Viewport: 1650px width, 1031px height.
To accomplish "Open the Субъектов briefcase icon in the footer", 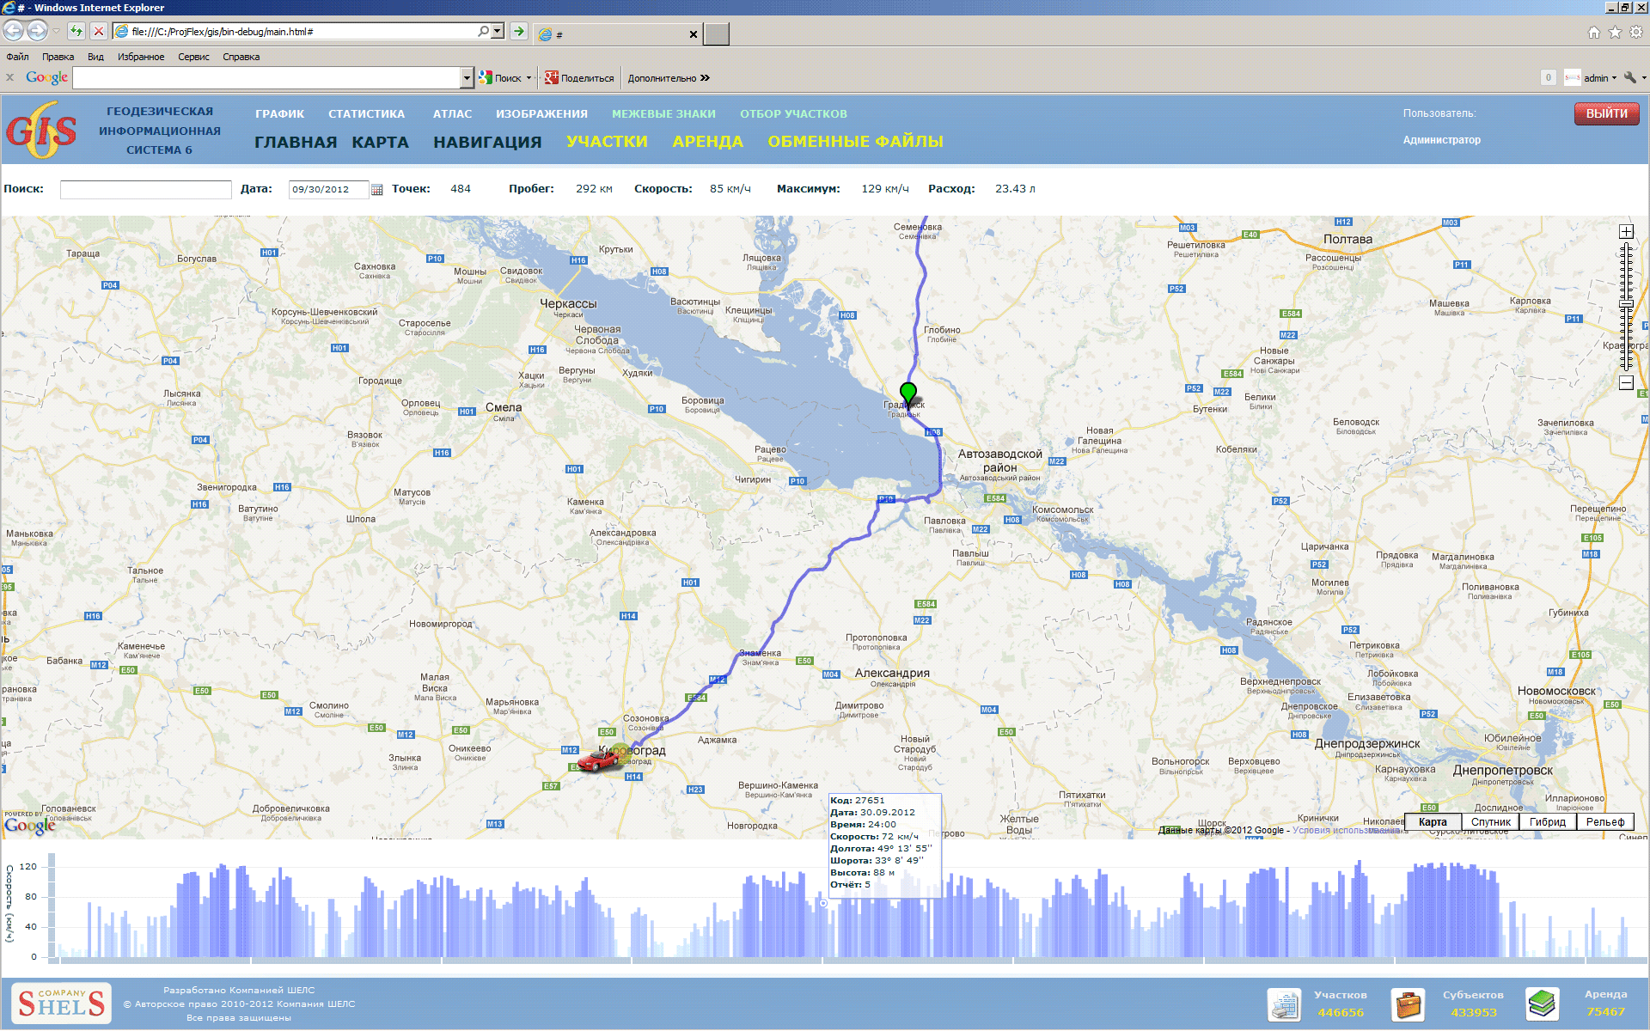I will [1408, 1004].
